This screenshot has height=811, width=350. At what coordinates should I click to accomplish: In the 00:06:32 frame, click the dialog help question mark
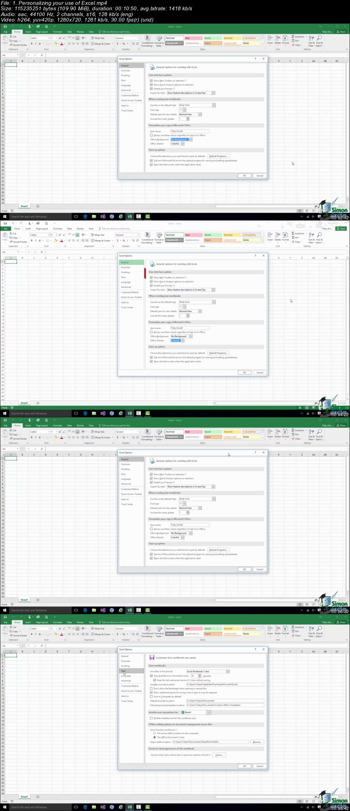pyautogui.click(x=255, y=453)
